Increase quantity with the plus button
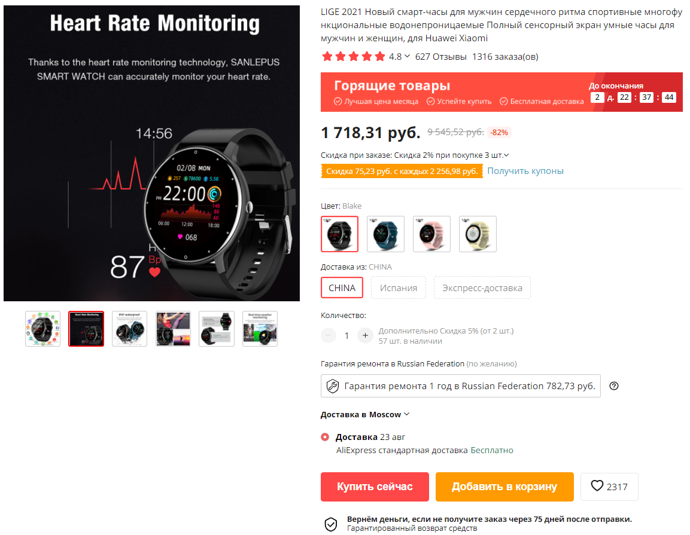690x535 pixels. (x=365, y=335)
